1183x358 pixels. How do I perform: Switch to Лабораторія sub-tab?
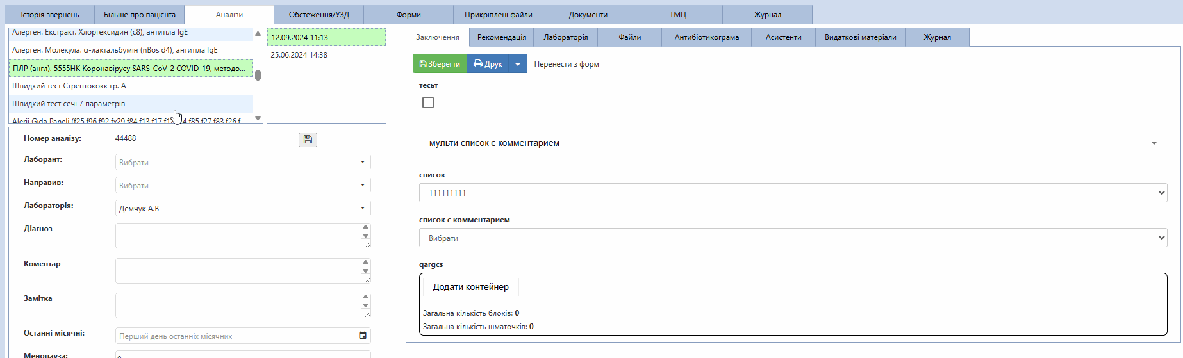click(566, 37)
